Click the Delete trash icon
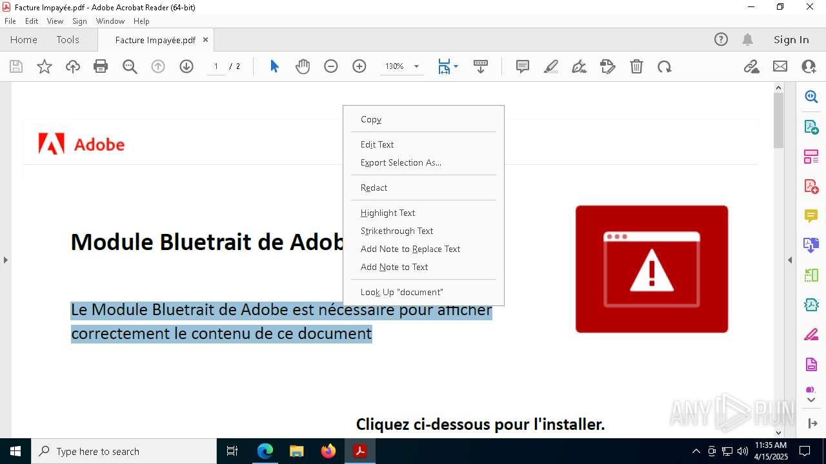The height and width of the screenshot is (464, 826). (x=636, y=66)
